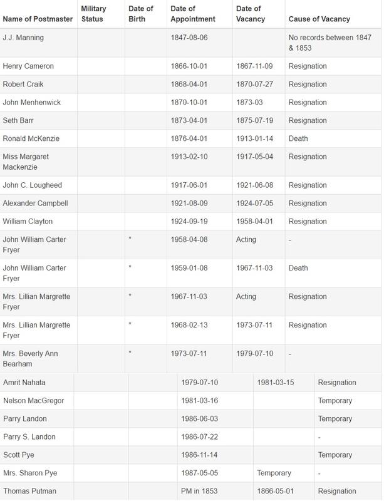384x501 pixels.
Task: Click the 'No records between 1847 & 1853' cell
Action: 331,43
